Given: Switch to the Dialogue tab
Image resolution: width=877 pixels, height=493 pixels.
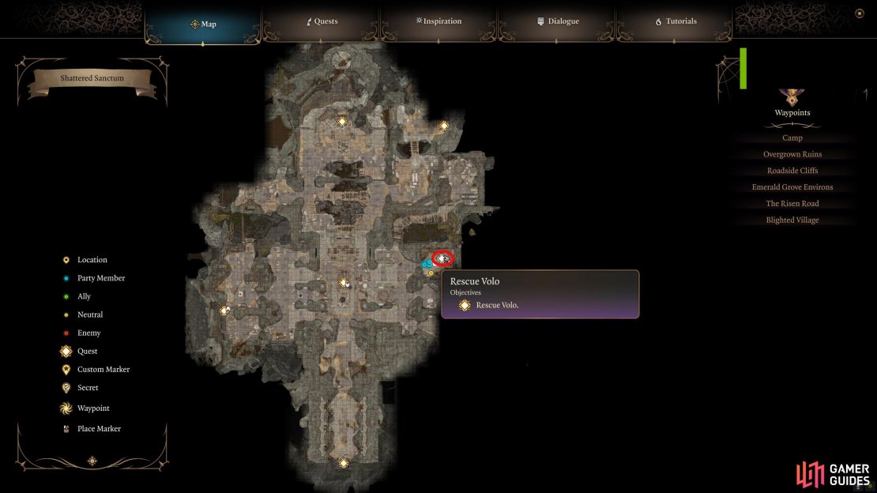Looking at the screenshot, I should [557, 21].
